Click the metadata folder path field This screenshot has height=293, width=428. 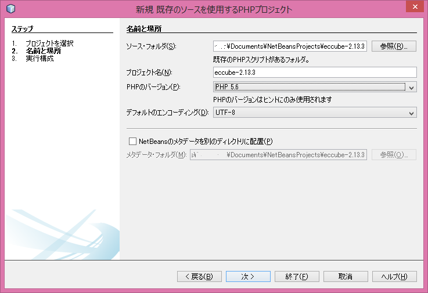point(278,155)
